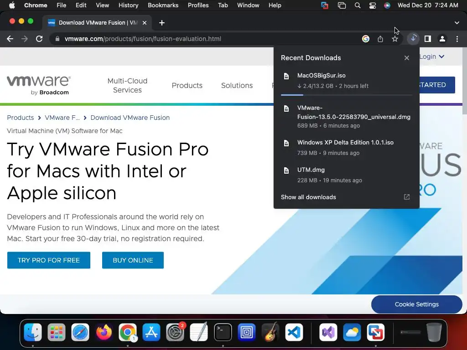
Task: Open the Chrome side panel icon
Action: (428, 39)
